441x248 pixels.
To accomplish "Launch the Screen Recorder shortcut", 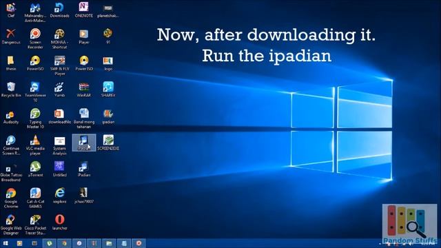I will 35,39.
